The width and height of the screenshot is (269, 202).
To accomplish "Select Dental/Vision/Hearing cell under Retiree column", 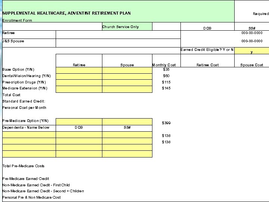I will point(79,76).
